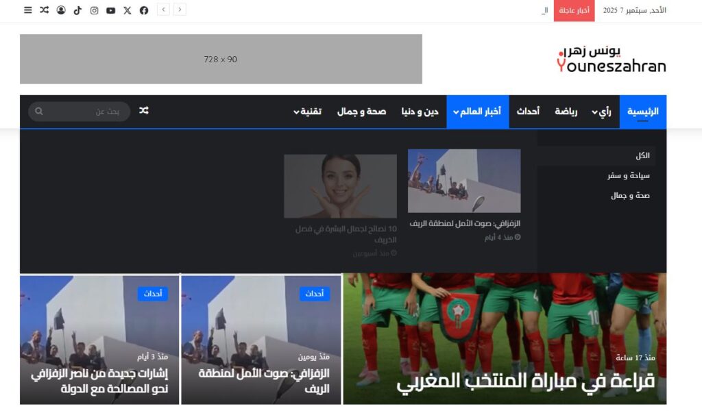Click the search magnifier icon
This screenshot has height=415, width=702.
(x=39, y=112)
